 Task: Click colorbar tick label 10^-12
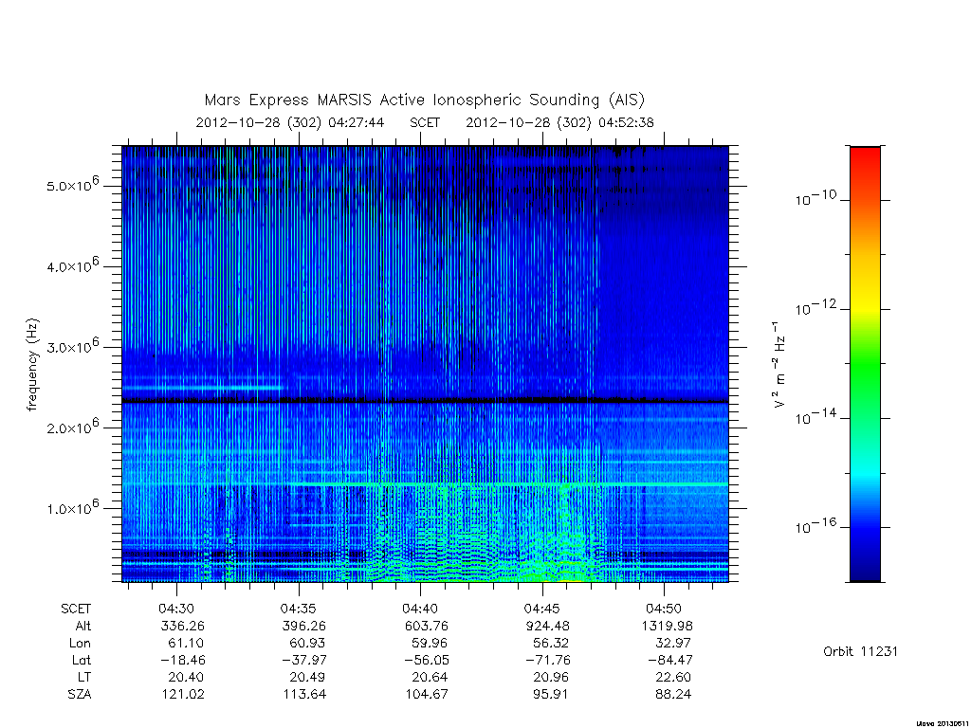click(815, 308)
